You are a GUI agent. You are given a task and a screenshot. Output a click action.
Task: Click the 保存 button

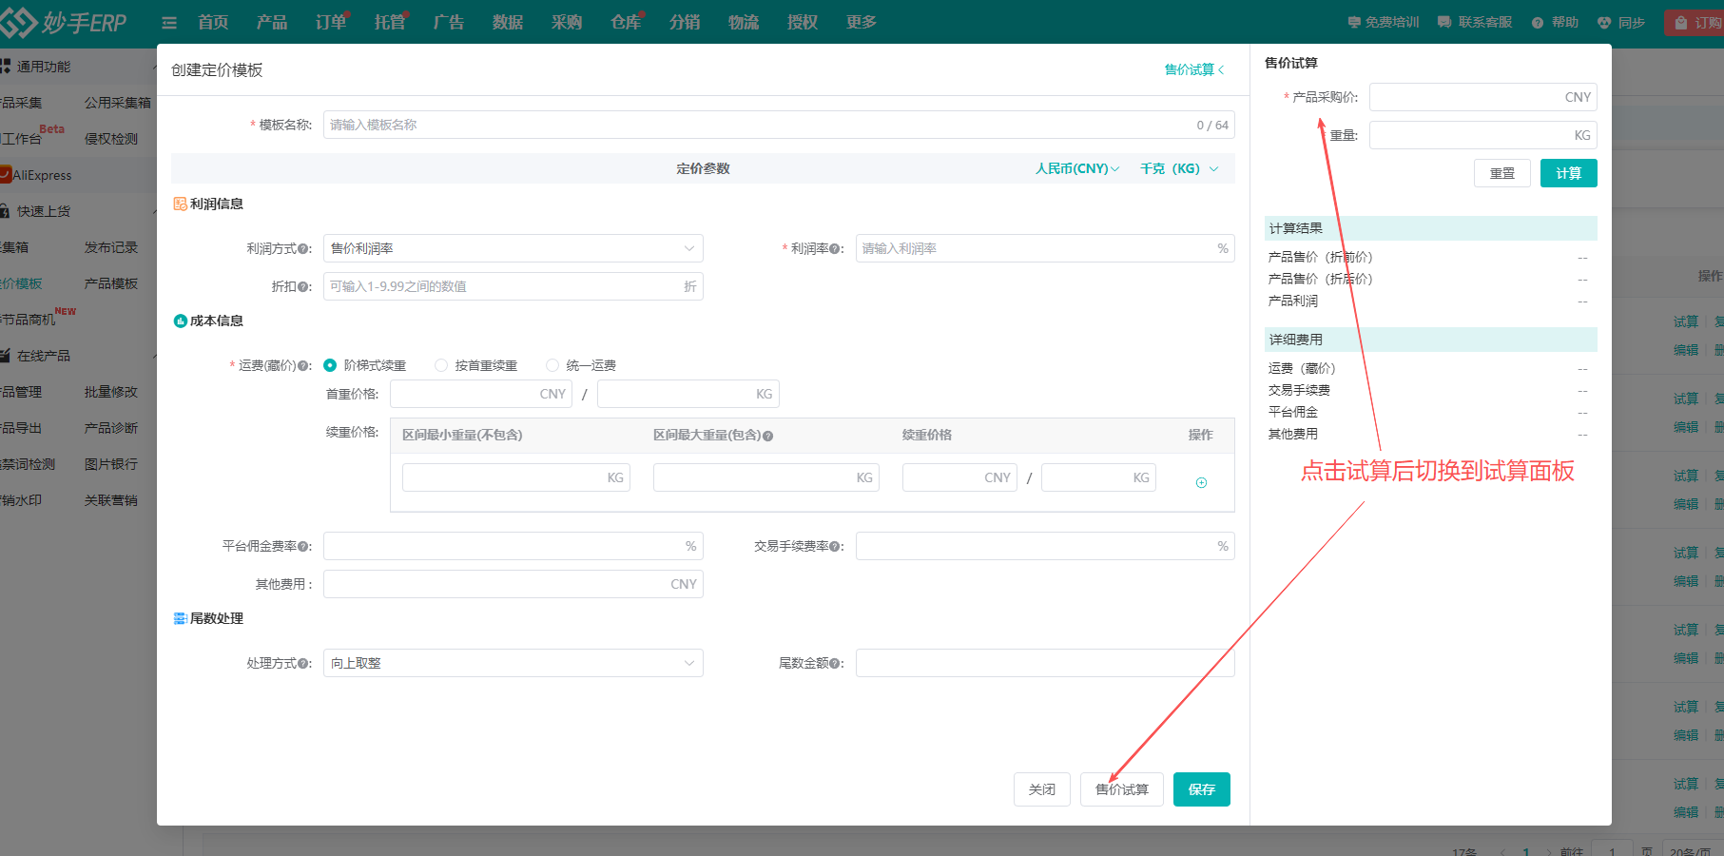pyautogui.click(x=1201, y=789)
